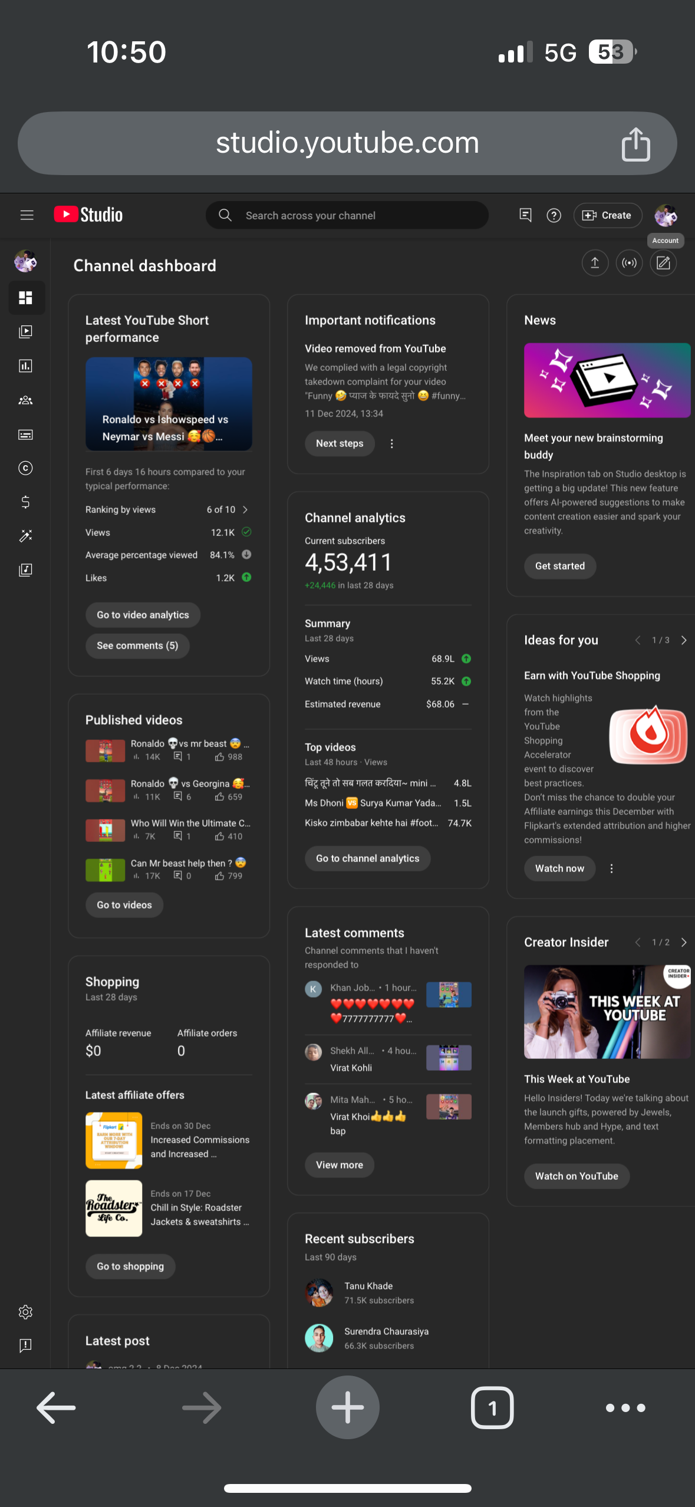Open the "Ronaldo vs Georgina" video row

[169, 790]
